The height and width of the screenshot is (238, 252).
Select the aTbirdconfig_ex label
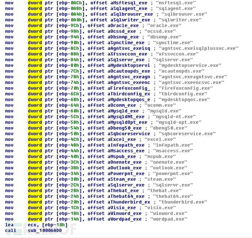129,94
